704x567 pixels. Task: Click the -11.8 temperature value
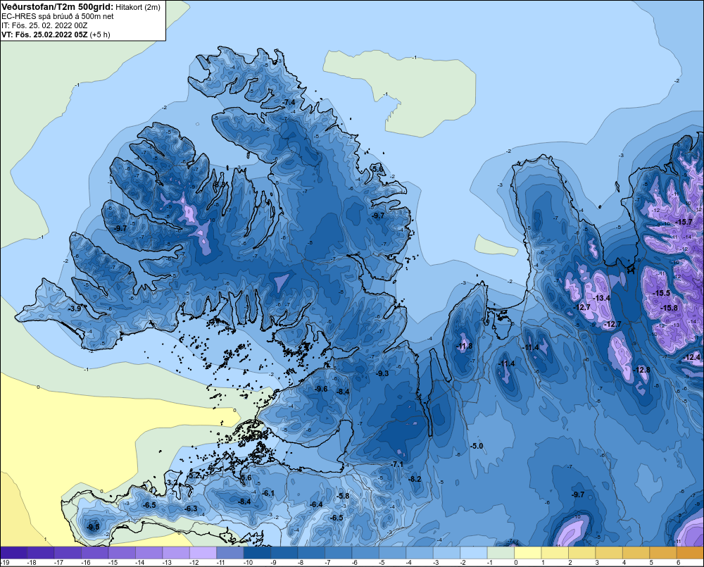point(464,346)
